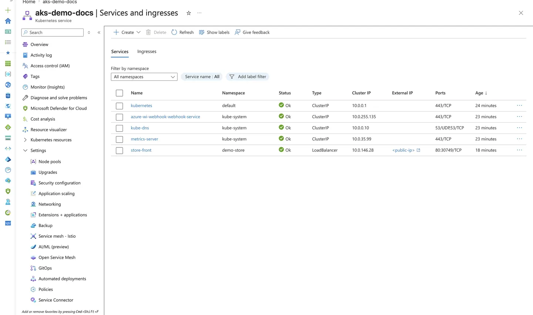Check the metrics-server row checkbox
Screen dimensions: 533x315
coord(119,139)
